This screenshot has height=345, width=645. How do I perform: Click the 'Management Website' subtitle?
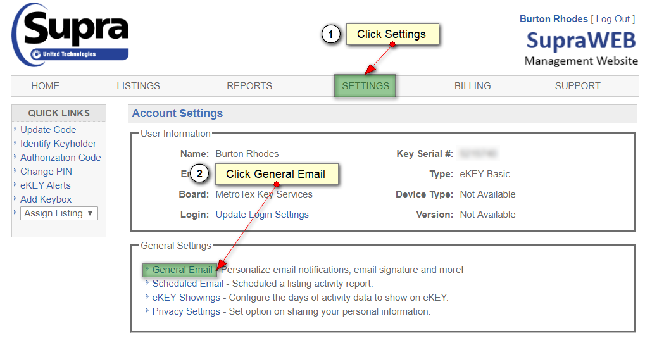click(x=581, y=61)
